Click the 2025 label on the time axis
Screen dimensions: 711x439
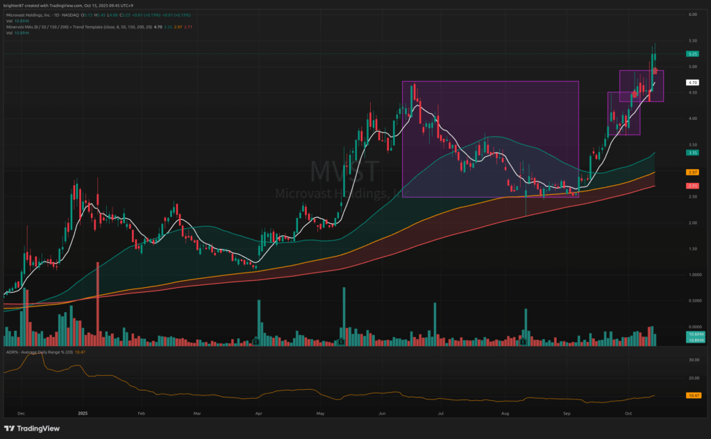pyautogui.click(x=81, y=412)
